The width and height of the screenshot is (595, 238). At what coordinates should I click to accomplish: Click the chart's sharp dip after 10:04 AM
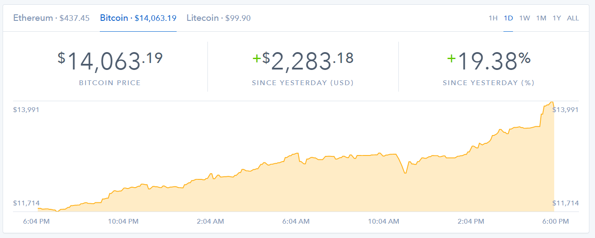pos(405,173)
